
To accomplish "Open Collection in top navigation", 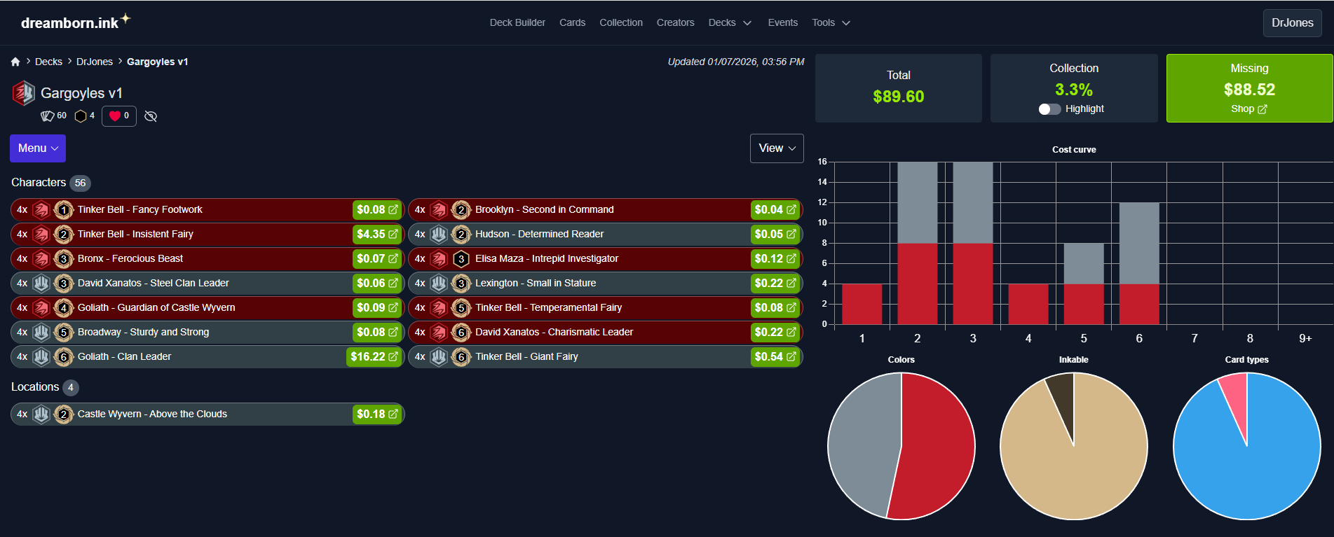I will [621, 23].
